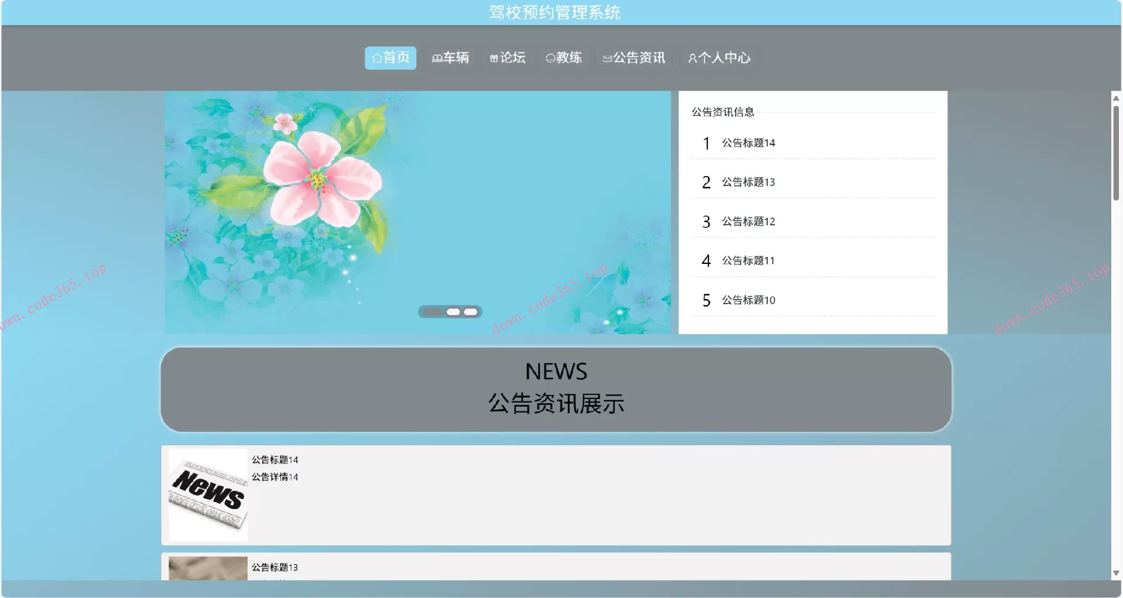Screen dimensions: 1123x598
Task: Switch to the last carousel slide dot
Action: [470, 312]
